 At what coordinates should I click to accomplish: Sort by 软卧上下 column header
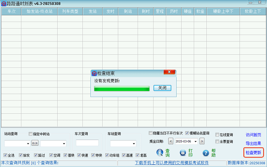pos(253,11)
